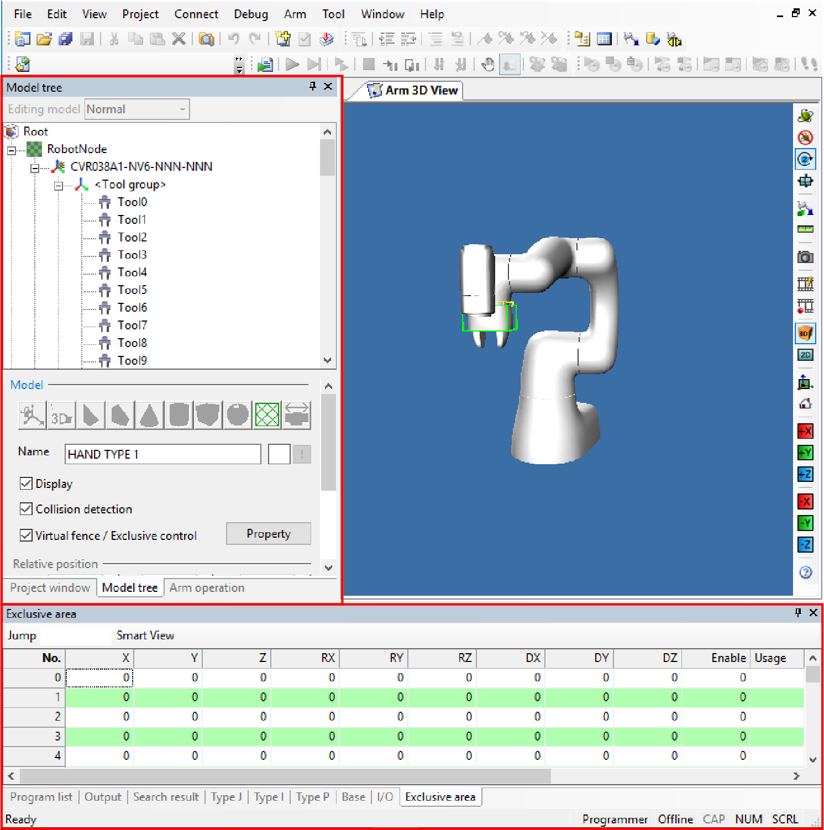Select the 3D display mode icon
Screen dimensions: 824x830
[805, 333]
